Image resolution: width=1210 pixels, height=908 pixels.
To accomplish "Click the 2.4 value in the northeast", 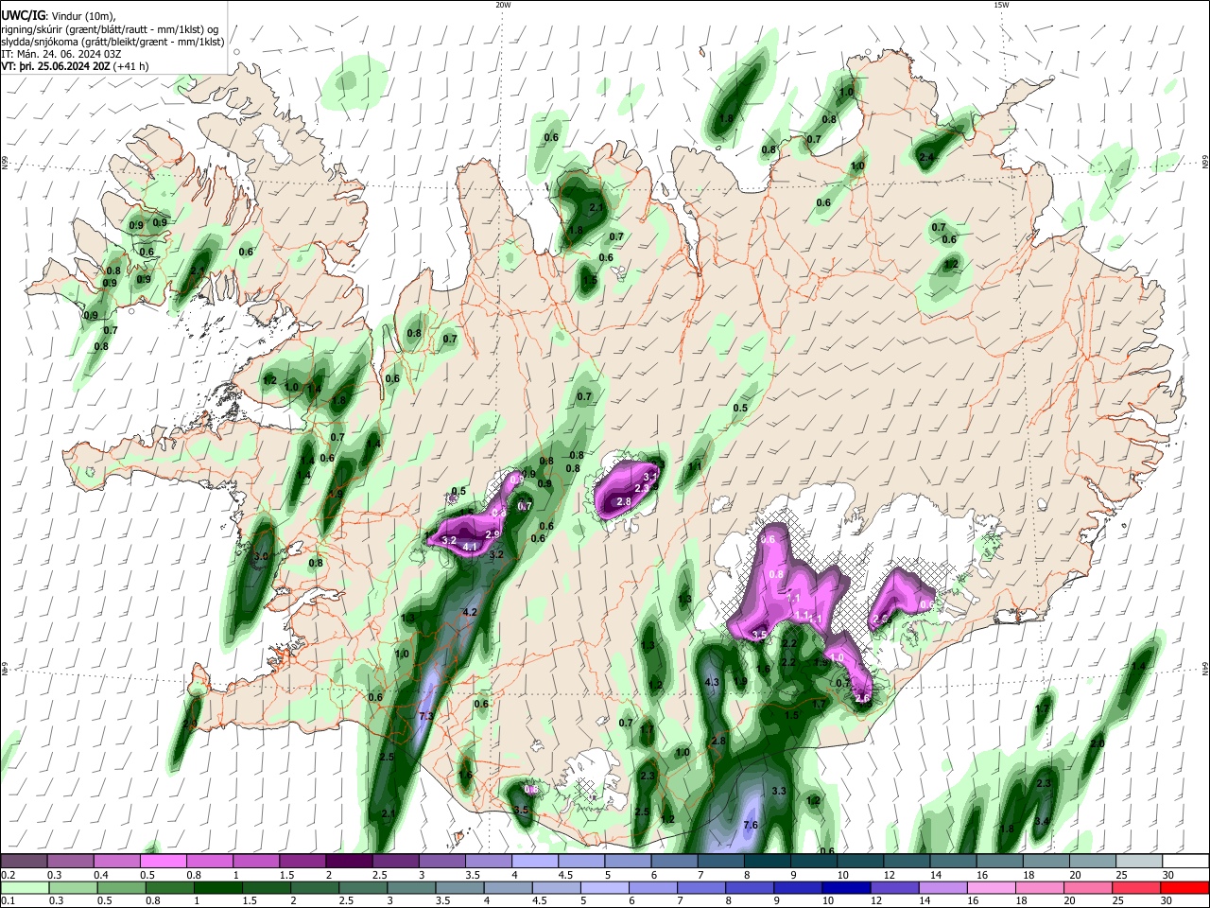I will (927, 157).
